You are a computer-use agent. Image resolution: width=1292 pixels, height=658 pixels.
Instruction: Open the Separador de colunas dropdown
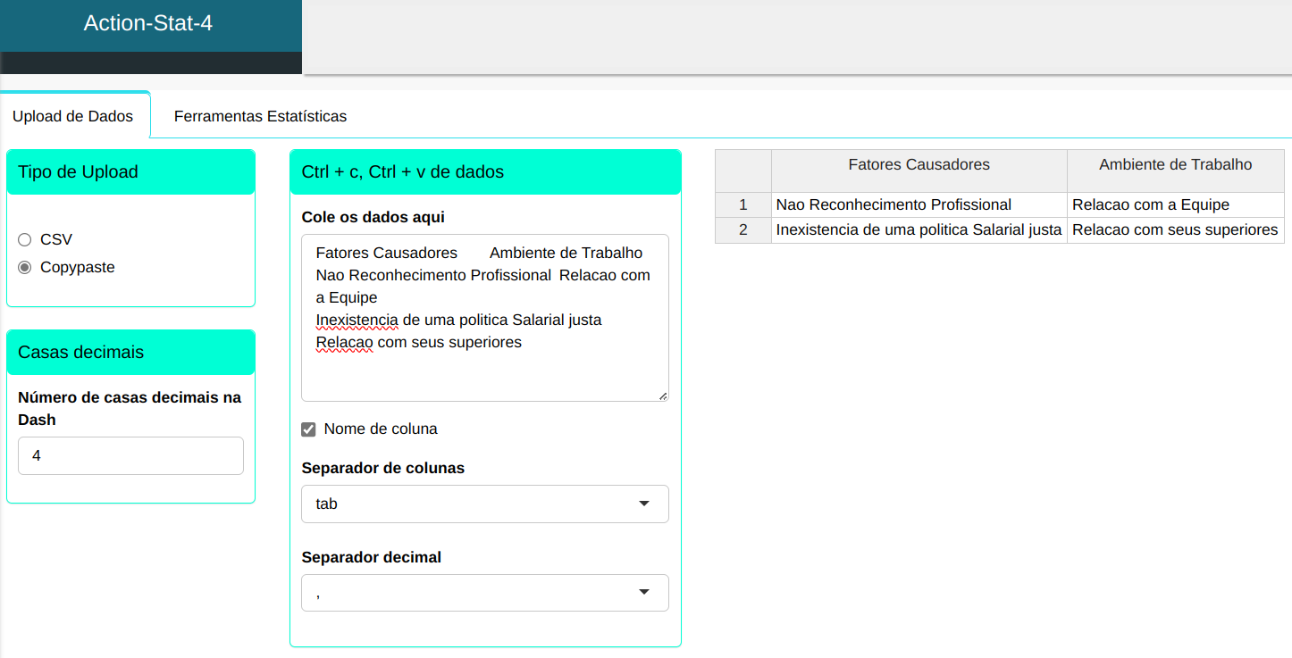(x=484, y=504)
